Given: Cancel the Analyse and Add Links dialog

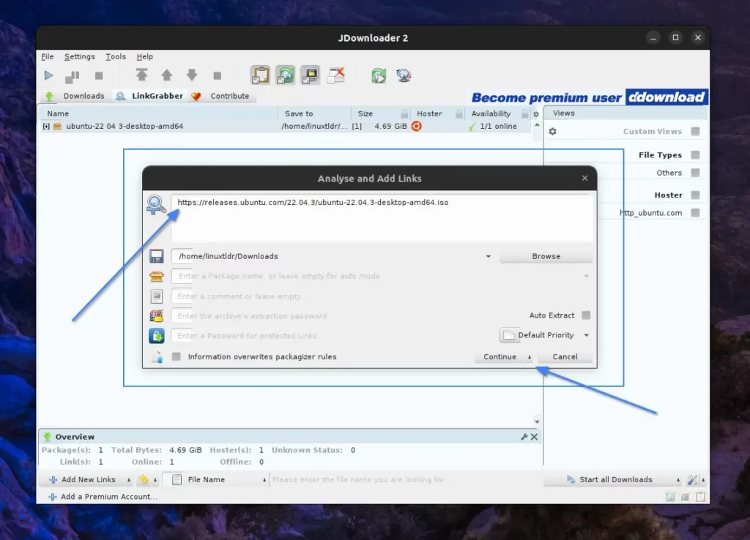Looking at the screenshot, I should pyautogui.click(x=565, y=357).
